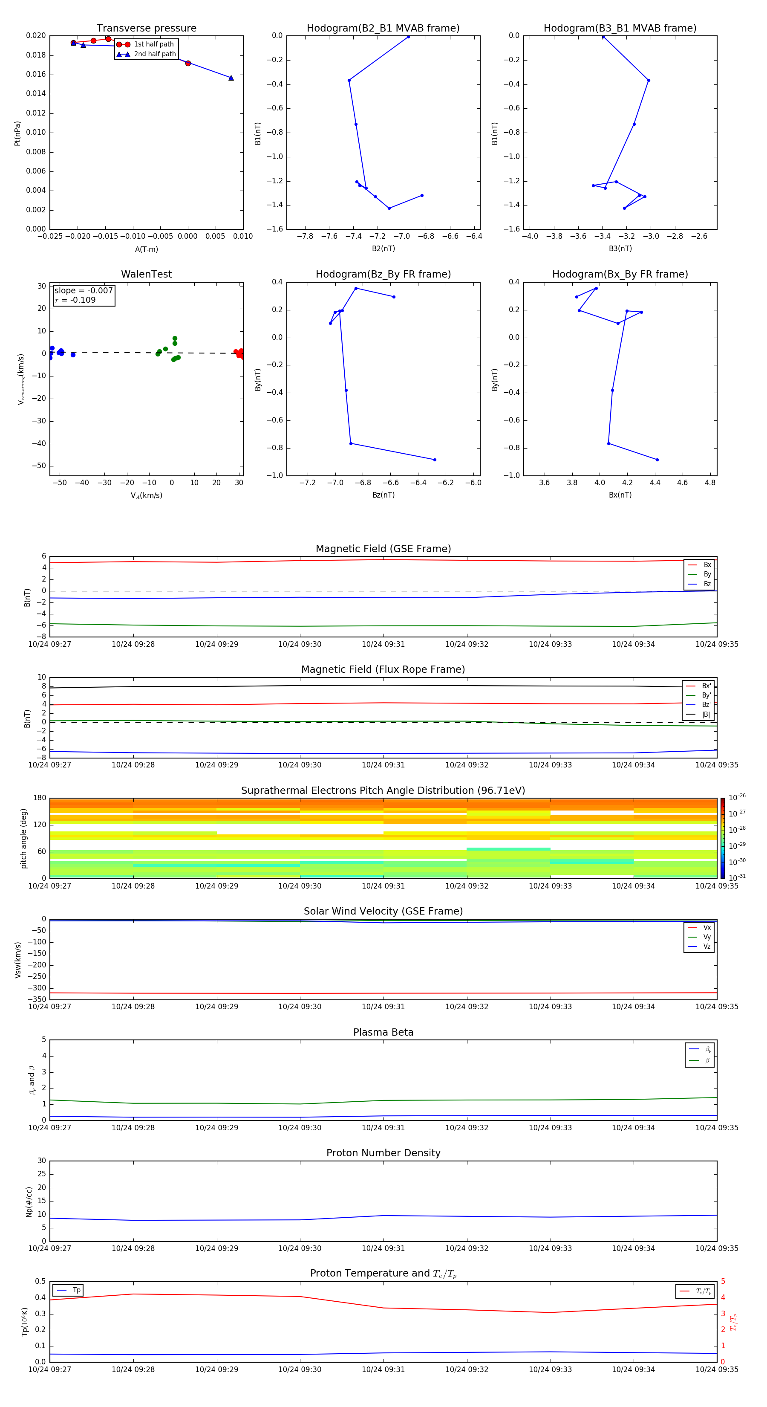The width and height of the screenshot is (767, 1407).
Task: Click the "Vsw(km/s)" y-axis label
Action: (x=17, y=960)
